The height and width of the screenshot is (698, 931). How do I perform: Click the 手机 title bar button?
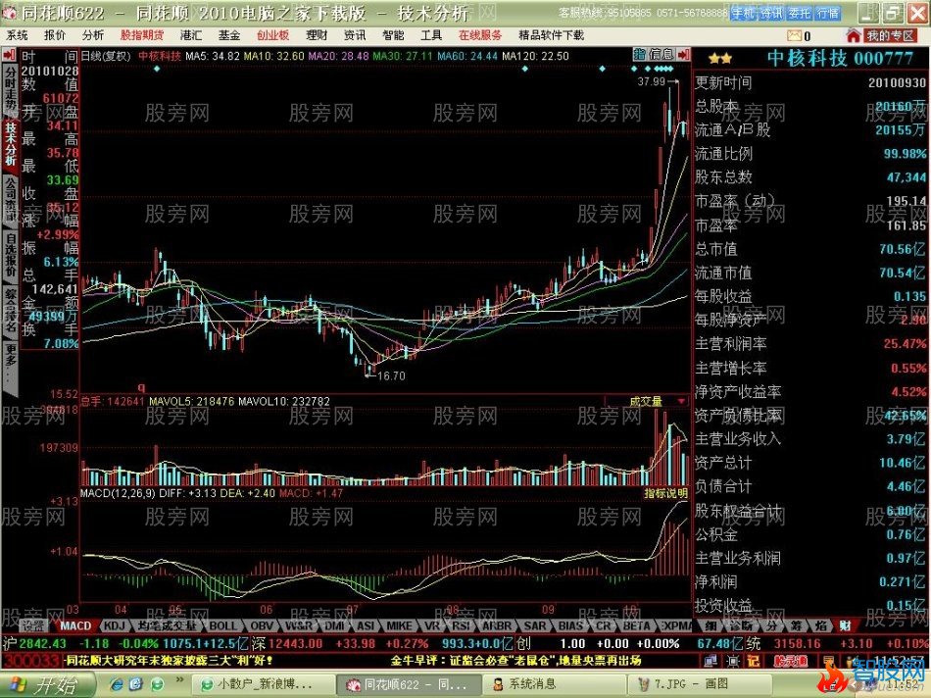pos(743,13)
